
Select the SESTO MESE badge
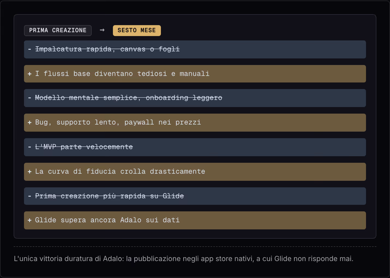pyautogui.click(x=137, y=30)
